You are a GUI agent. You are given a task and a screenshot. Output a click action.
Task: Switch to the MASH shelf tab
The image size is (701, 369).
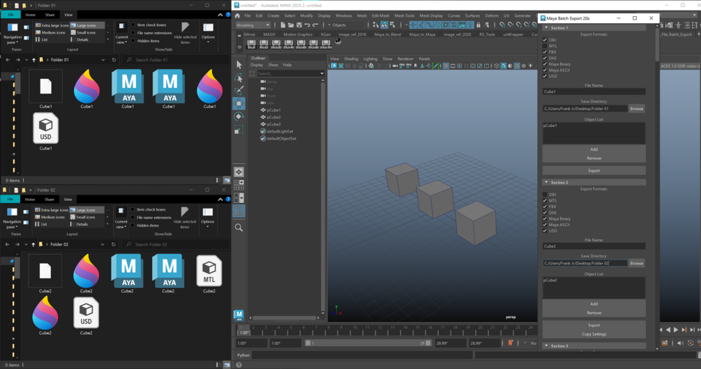click(x=269, y=34)
